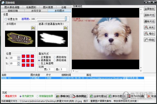Click 单张处理 single process button

(117, 96)
